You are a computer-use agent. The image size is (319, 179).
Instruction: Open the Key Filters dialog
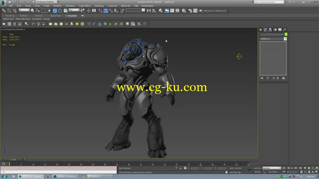point(274,172)
